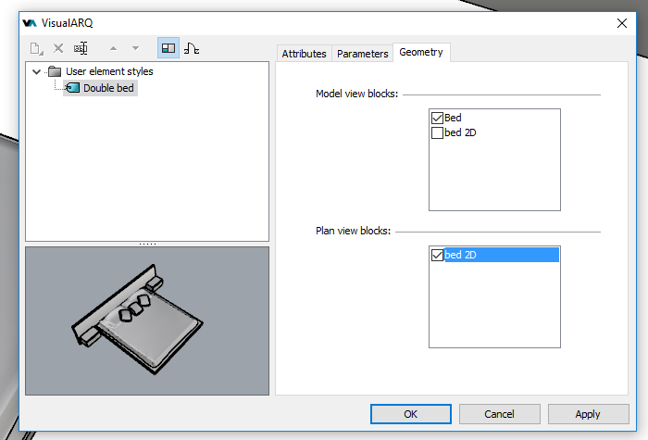Screen dimensions: 648x440
Task: Click the Rename style icon
Action: 81,48
